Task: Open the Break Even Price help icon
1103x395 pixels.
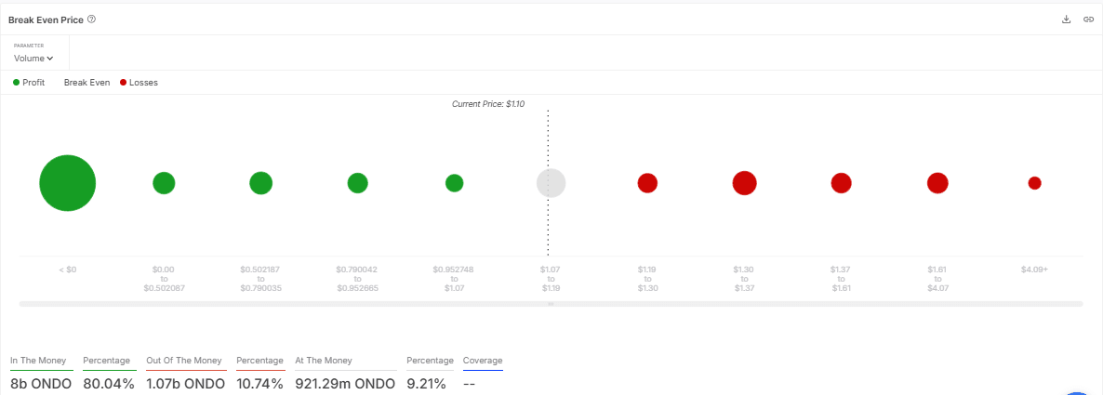Action: point(91,20)
